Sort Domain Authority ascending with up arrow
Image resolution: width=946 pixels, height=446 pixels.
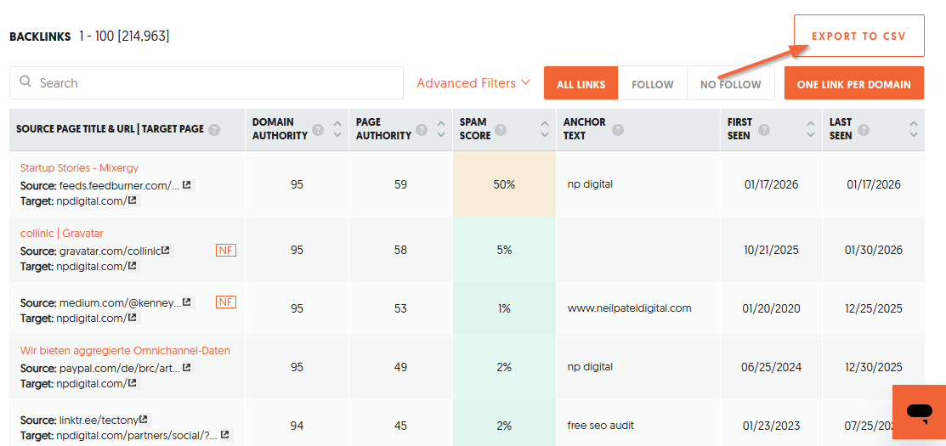tap(338, 124)
